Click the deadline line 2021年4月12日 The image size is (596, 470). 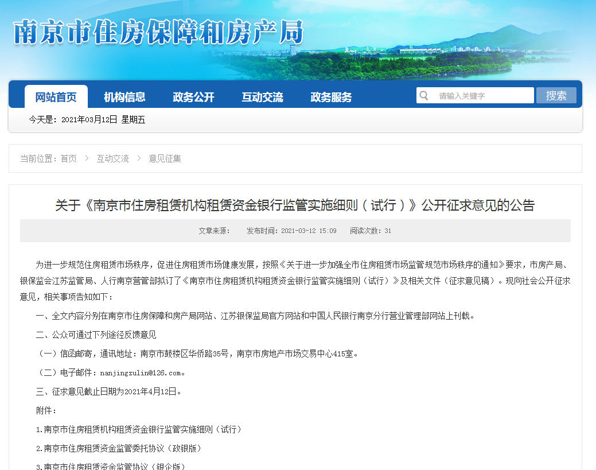(109, 391)
